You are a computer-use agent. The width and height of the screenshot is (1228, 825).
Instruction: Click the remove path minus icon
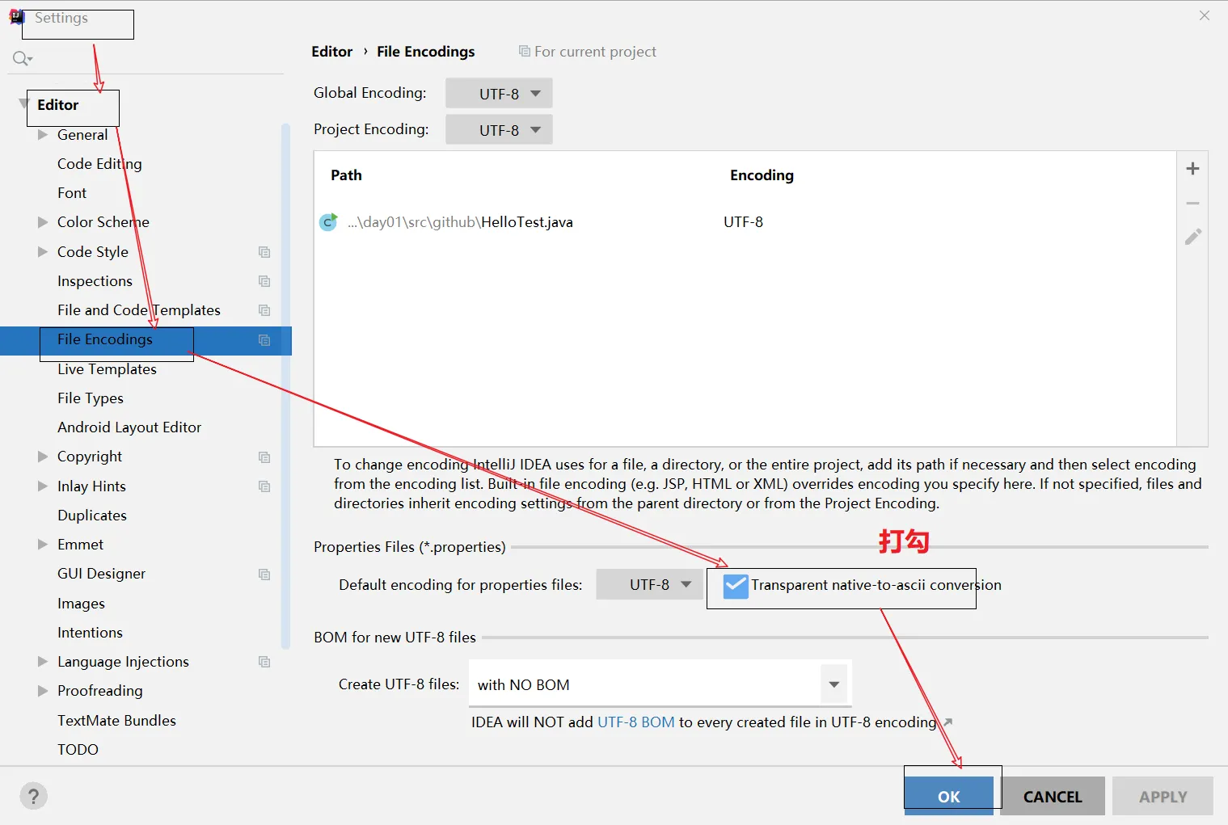click(x=1192, y=204)
